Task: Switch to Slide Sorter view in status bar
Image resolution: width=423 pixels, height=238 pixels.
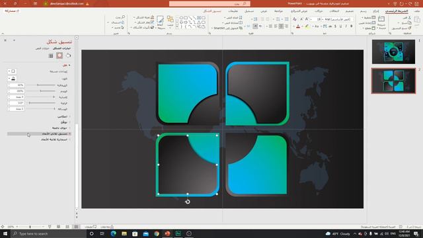Action: tap(67, 227)
